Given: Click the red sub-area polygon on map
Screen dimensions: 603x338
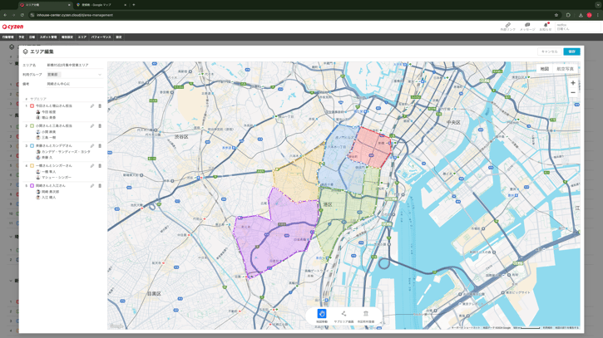Looking at the screenshot, I should (371, 148).
